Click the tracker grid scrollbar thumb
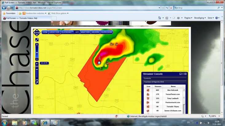This screenshot has height=126, width=225. coord(184,98)
